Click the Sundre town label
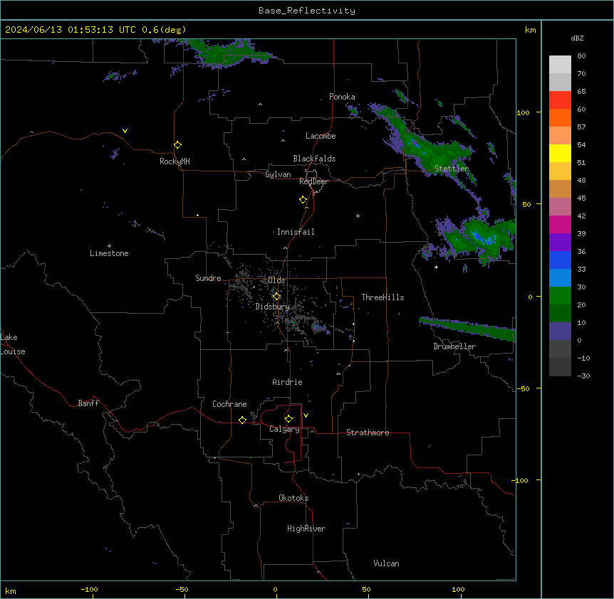 coord(208,278)
